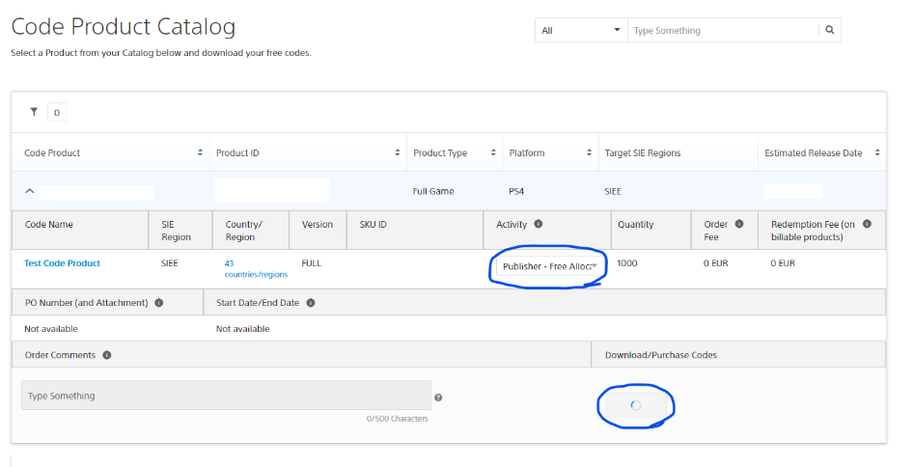This screenshot has width=913, height=467.
Task: Click the Activity info icon
Action: (539, 224)
